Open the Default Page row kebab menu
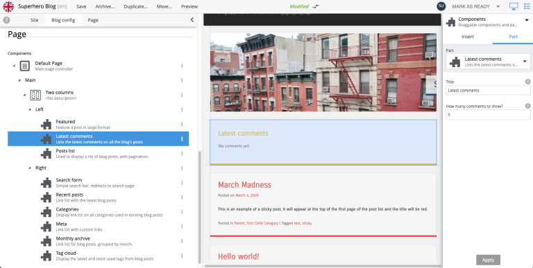Image resolution: width=533 pixels, height=268 pixels. coord(182,66)
